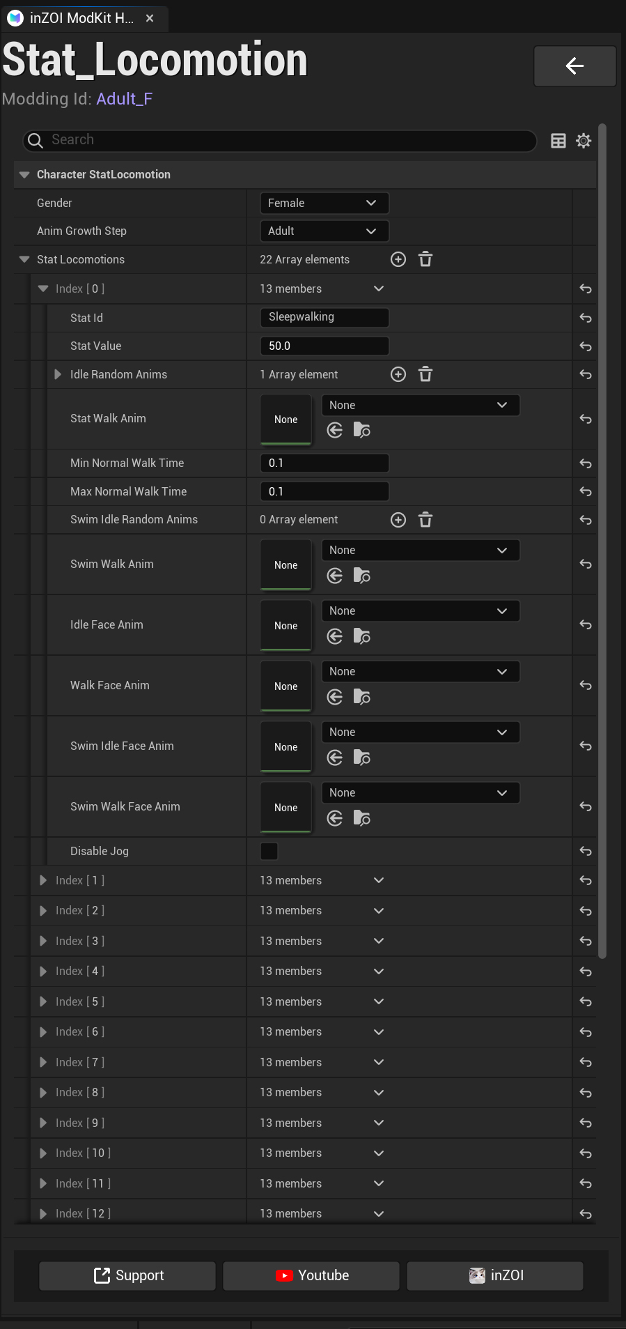Use selected asset for Swim Idle Face Anim
Image resolution: width=626 pixels, height=1329 pixels.
click(335, 758)
